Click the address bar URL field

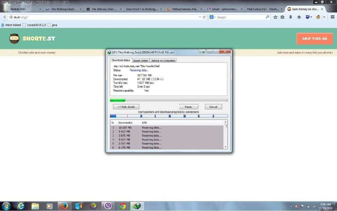coord(105,17)
